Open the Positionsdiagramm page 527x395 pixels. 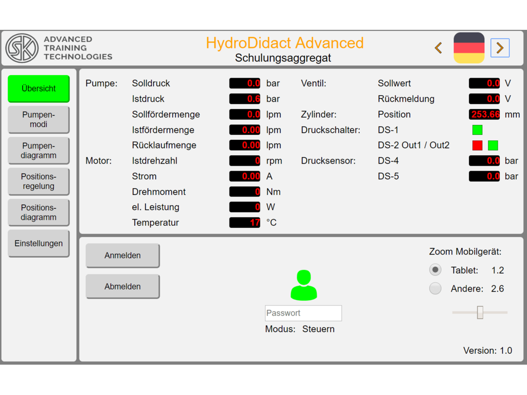(x=39, y=212)
